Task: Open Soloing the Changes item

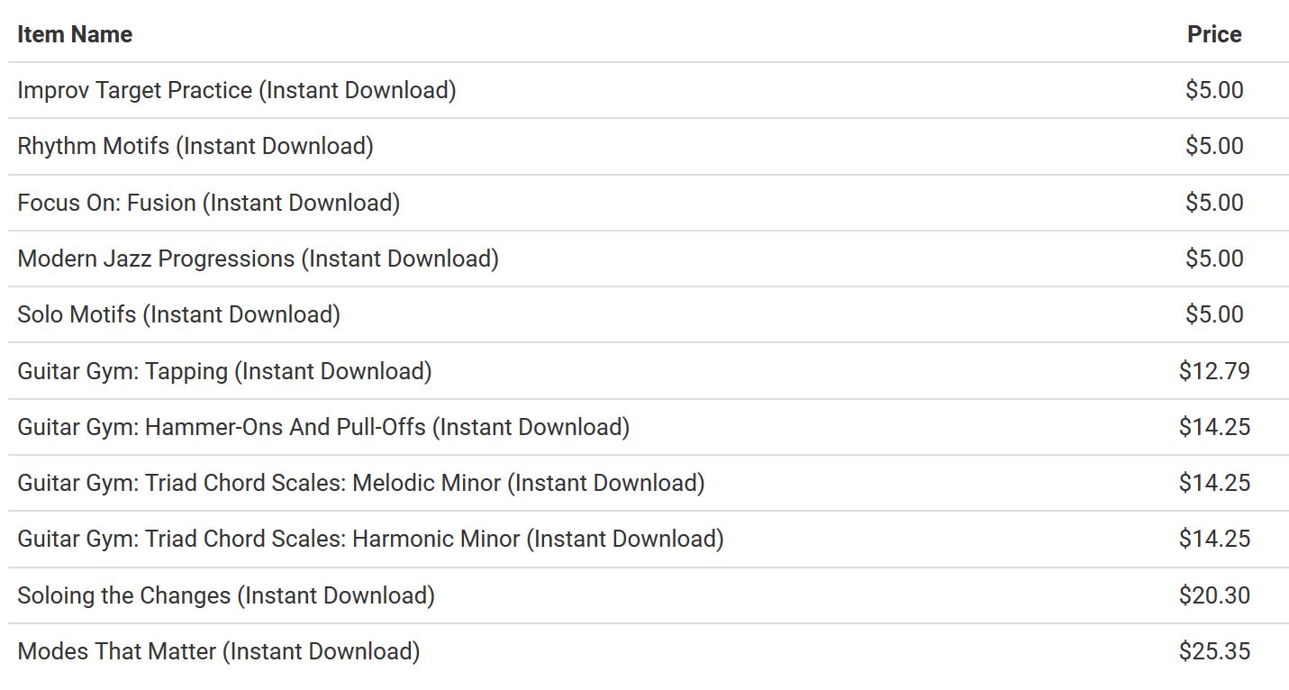Action: tap(226, 595)
